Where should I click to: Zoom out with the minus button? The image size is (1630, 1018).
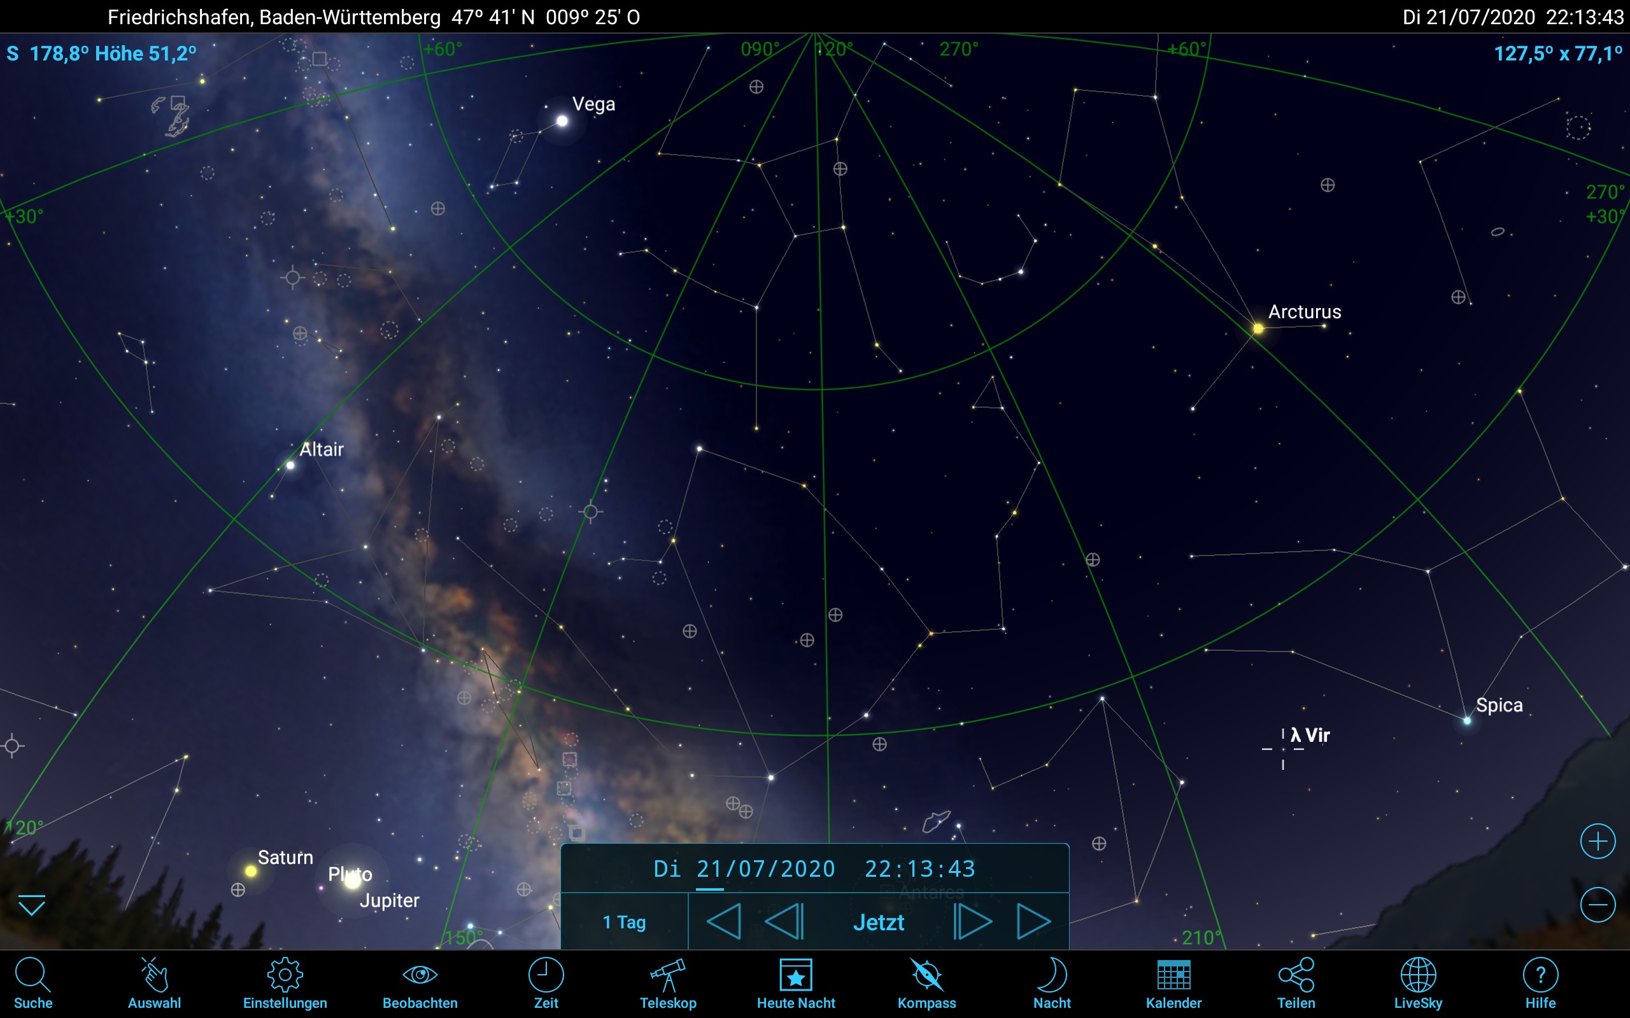click(x=1598, y=904)
